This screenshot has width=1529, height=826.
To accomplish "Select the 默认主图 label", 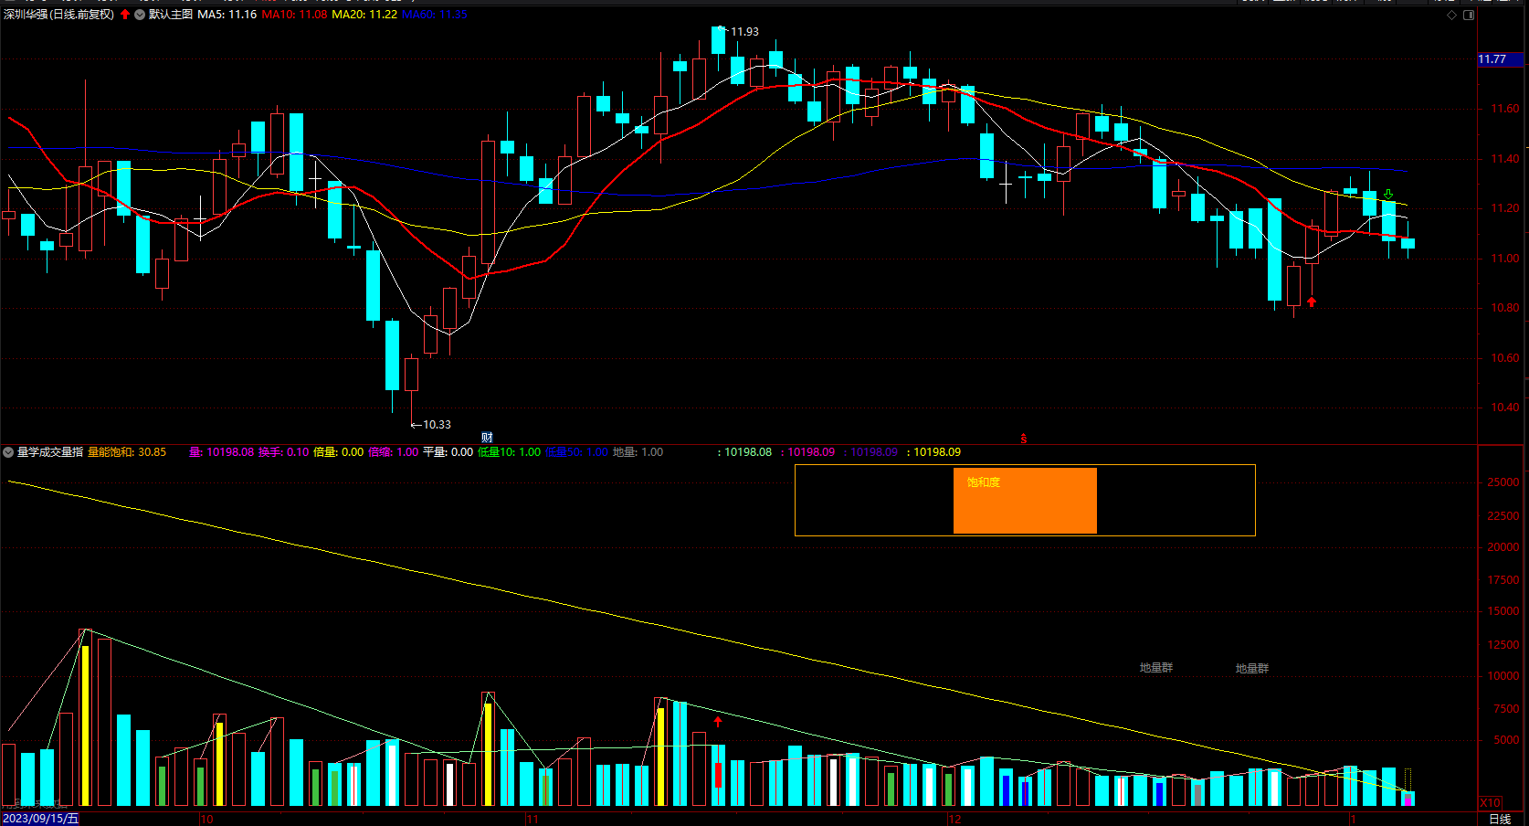I will click(171, 15).
